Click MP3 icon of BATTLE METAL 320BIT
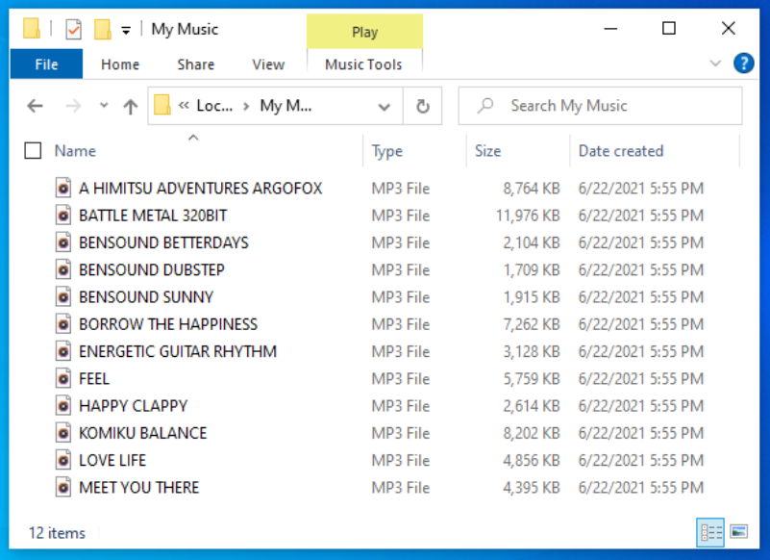The height and width of the screenshot is (560, 770). (63, 216)
